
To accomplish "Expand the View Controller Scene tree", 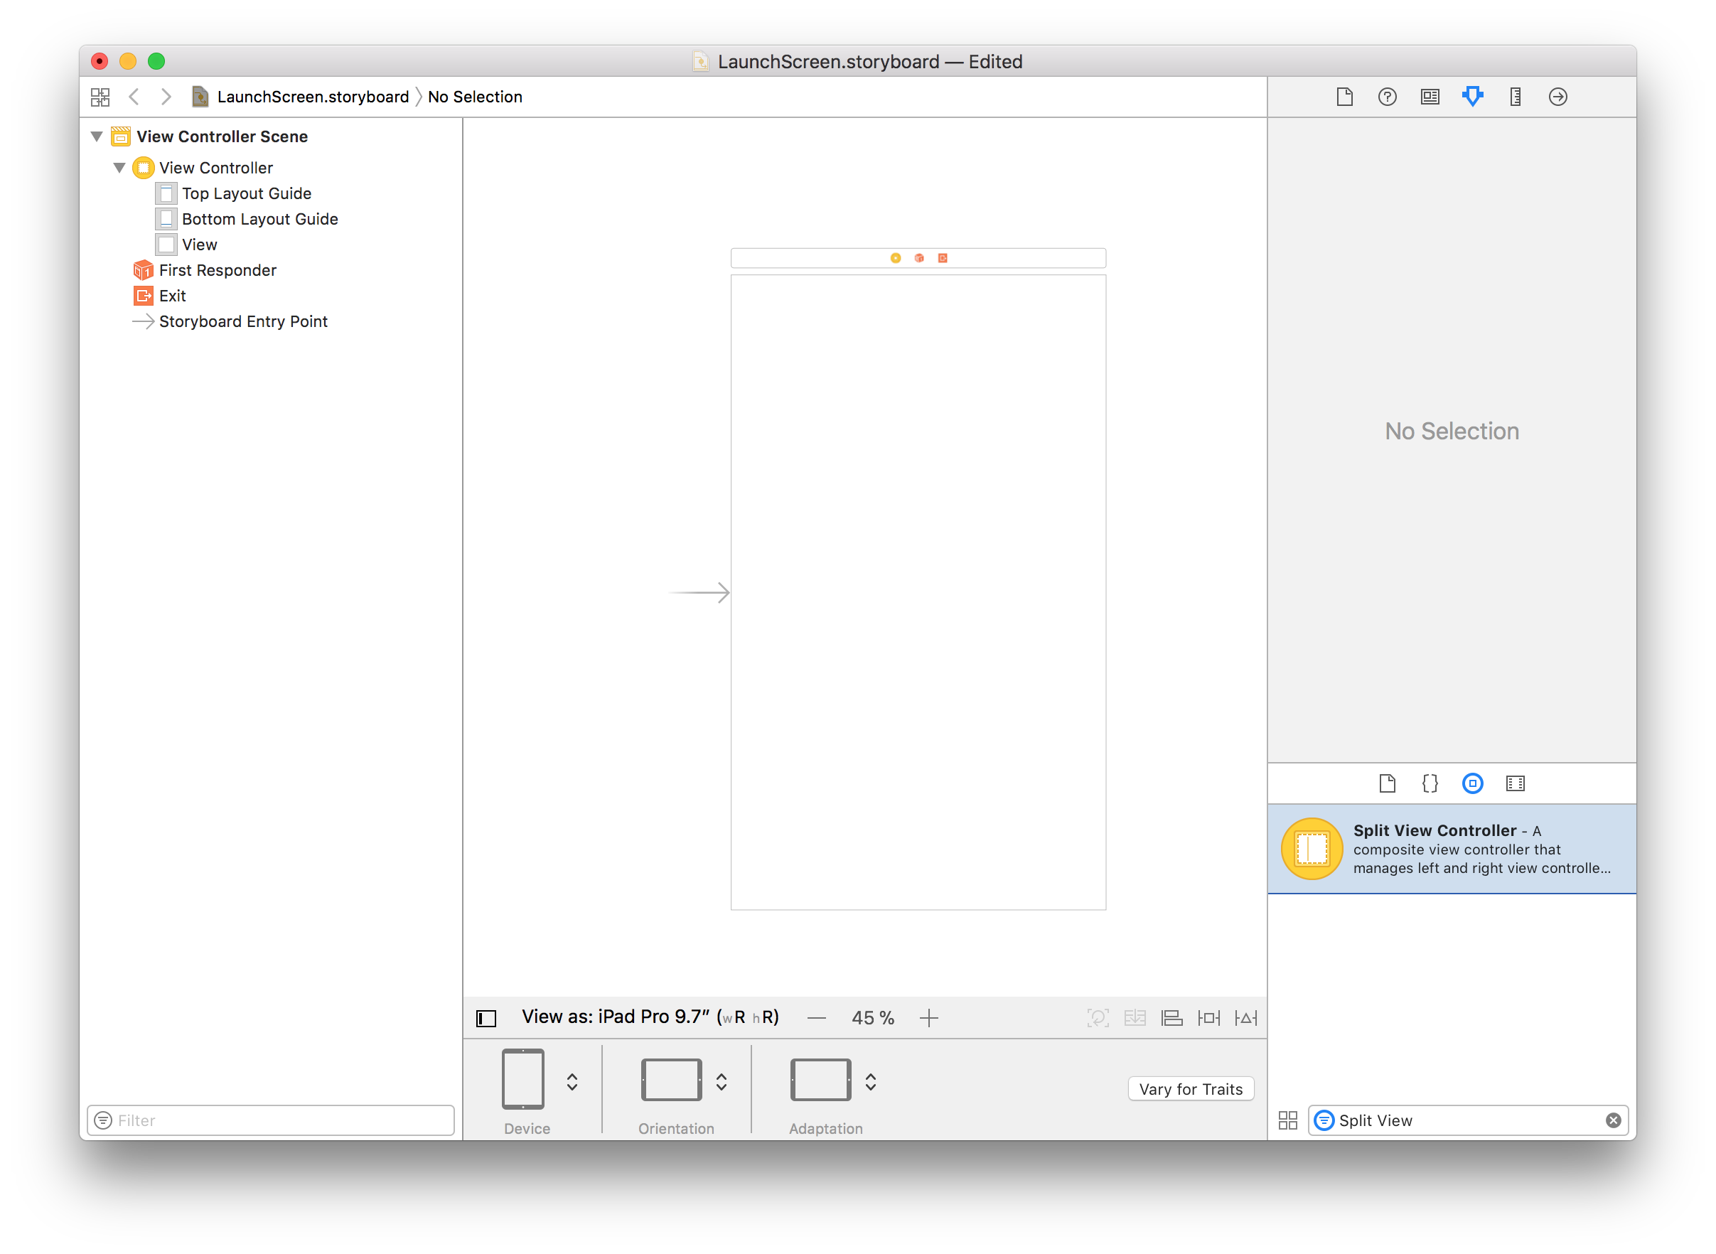I will [x=100, y=136].
